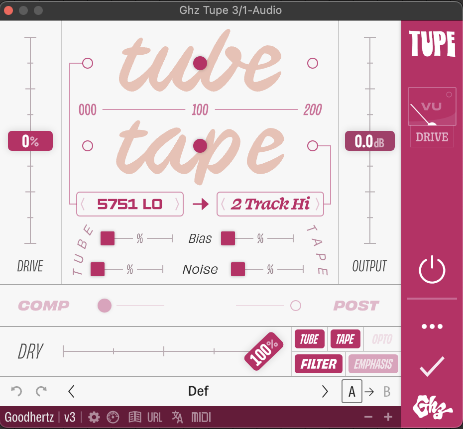Select preset state A
This screenshot has height=429, width=463.
click(352, 391)
